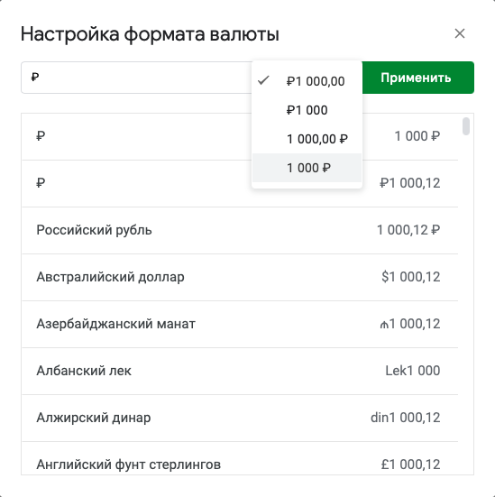Click the $1 000,12 sample value
Screen dimensions: 495x497
click(x=411, y=277)
